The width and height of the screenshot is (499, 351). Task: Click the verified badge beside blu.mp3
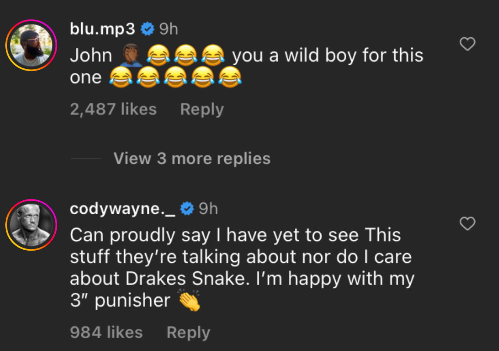click(147, 30)
